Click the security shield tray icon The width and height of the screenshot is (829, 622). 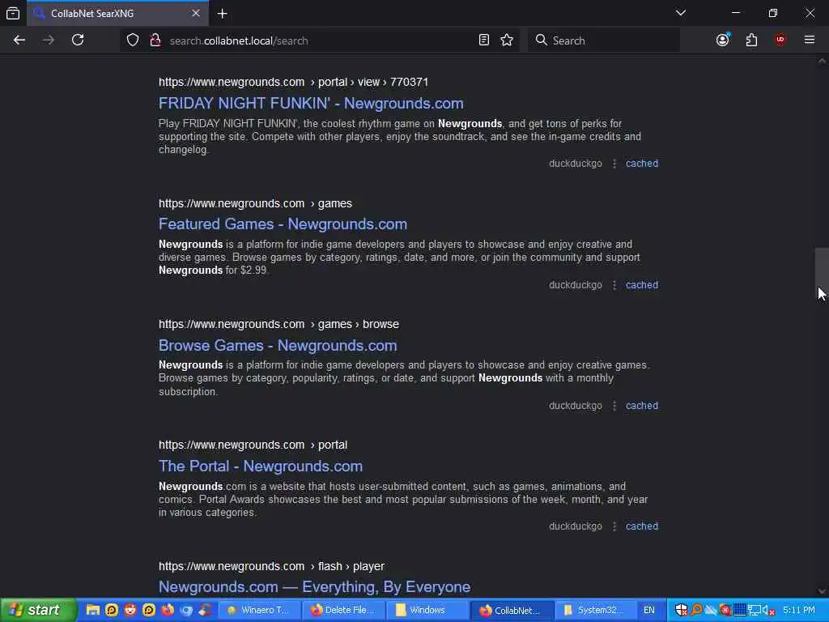point(681,610)
